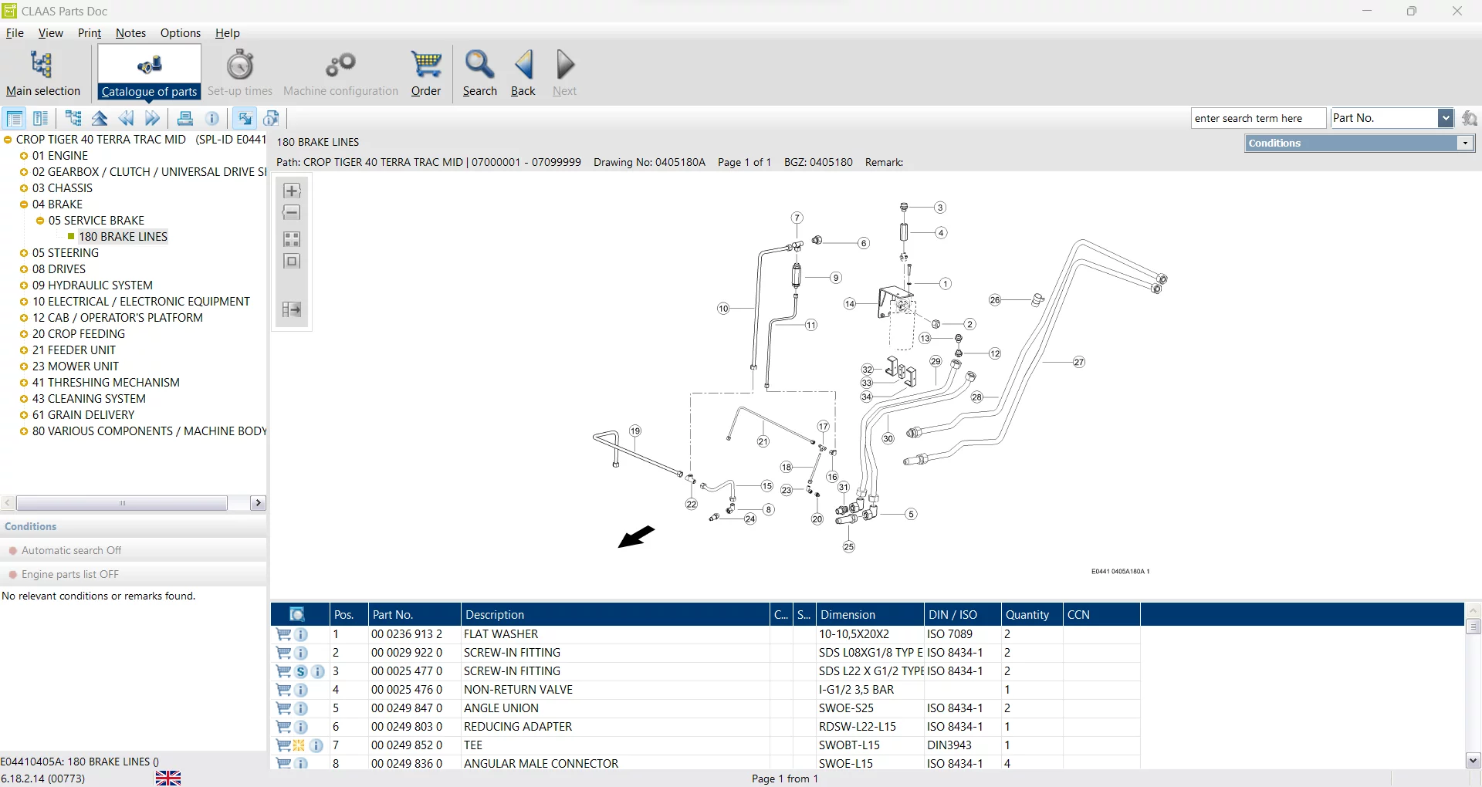Open the Part No. search type dropdown

(x=1445, y=118)
